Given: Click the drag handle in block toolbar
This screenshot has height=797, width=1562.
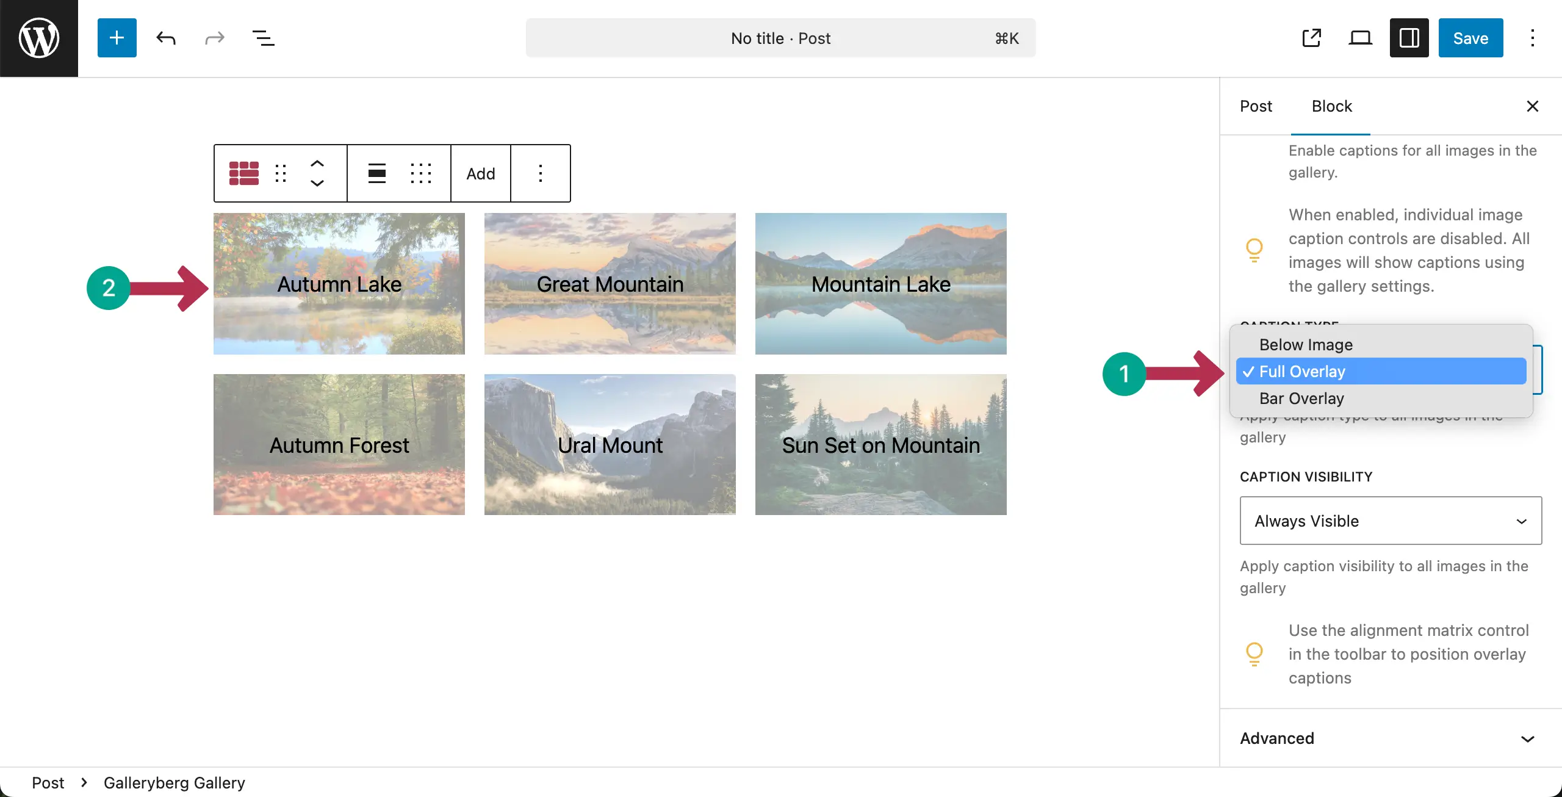Looking at the screenshot, I should tap(280, 173).
